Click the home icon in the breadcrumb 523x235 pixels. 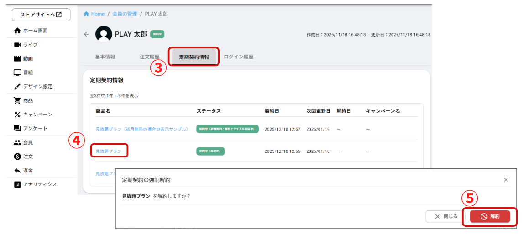(86, 14)
